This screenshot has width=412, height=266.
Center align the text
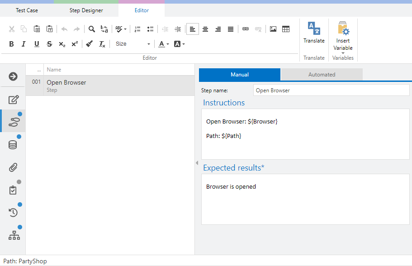205,29
